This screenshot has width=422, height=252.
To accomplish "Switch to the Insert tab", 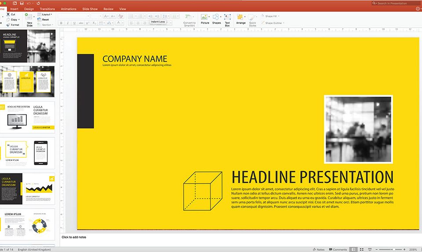I will [14, 9].
